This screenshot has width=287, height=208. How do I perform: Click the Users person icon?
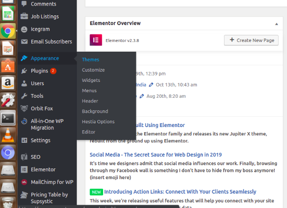(x=24, y=83)
